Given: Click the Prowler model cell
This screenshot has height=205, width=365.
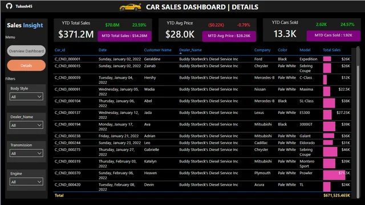Looking at the screenshot, I should 306,173.
